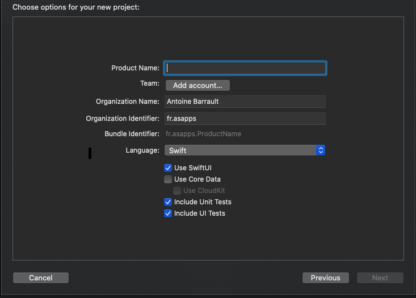Enable the Use Core Data checkbox

[168, 179]
